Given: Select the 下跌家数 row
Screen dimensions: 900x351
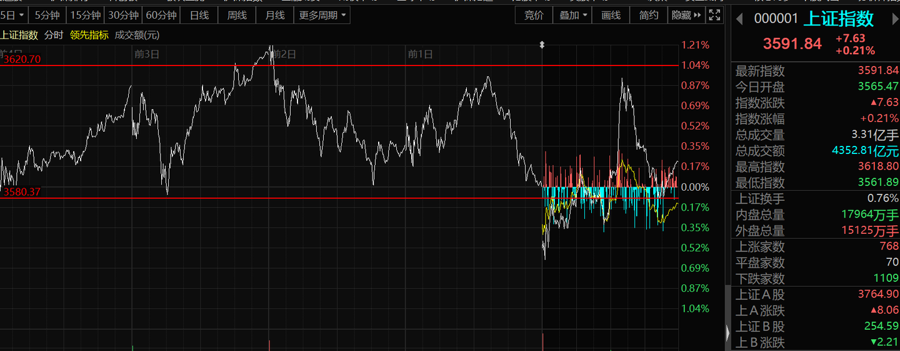Looking at the screenshot, I should pyautogui.click(x=816, y=279).
